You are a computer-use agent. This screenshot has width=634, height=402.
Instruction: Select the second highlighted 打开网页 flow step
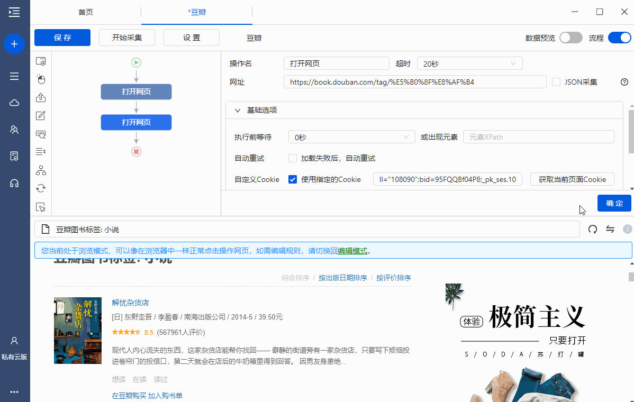coord(136,122)
